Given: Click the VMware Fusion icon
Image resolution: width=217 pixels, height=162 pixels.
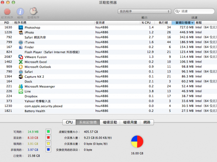Looking at the screenshot, I should click(x=21, y=57).
